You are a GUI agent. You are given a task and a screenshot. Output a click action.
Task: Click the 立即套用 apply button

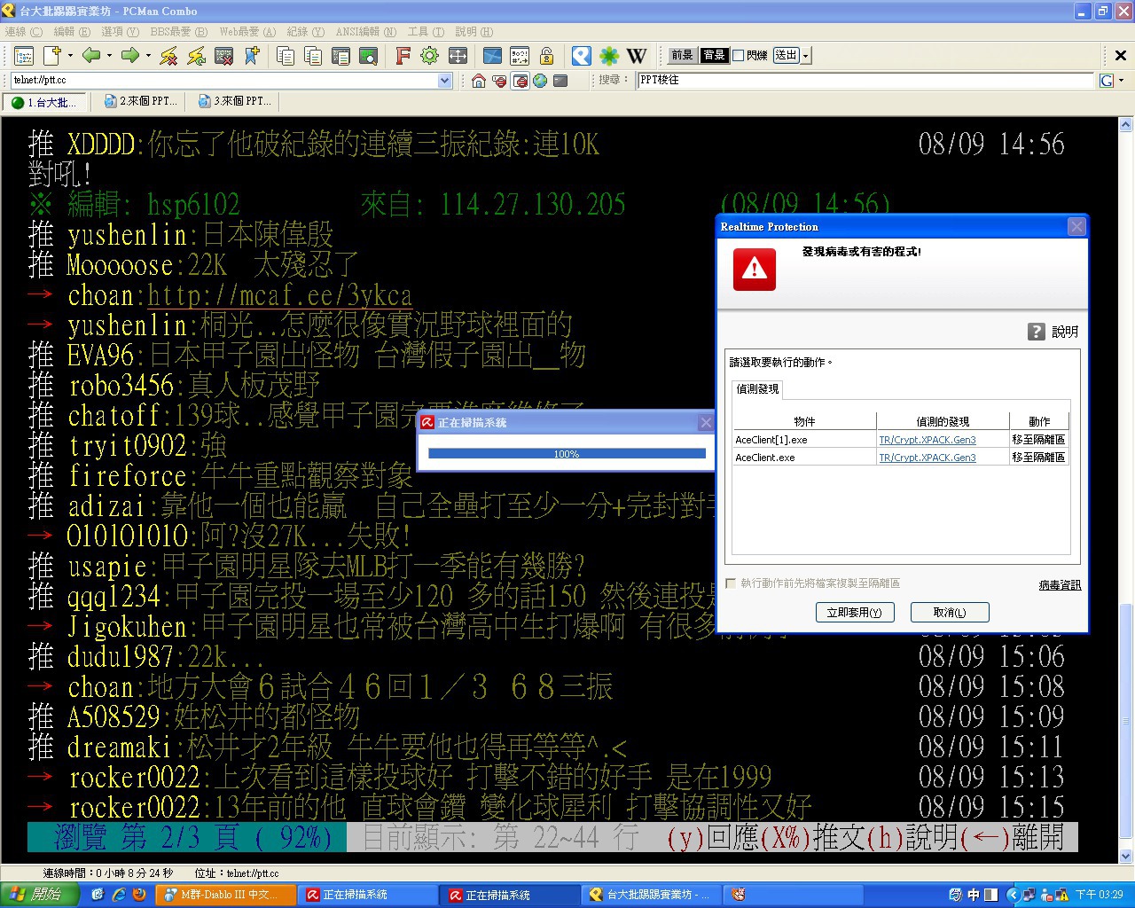855,613
